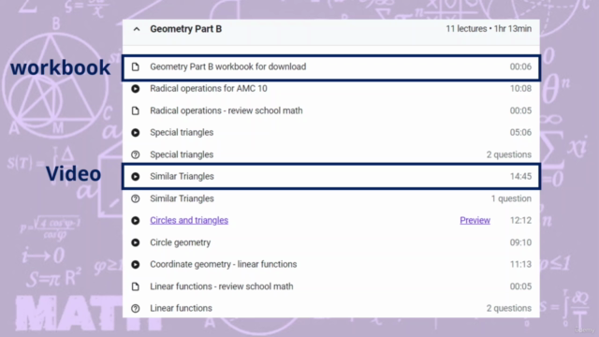Select the Similar Triangles 14:45 lecture
The image size is (599, 337).
[x=331, y=177]
